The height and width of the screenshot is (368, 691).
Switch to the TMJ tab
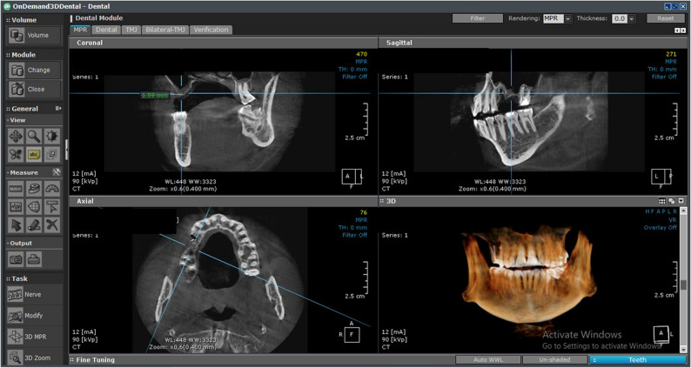point(131,30)
